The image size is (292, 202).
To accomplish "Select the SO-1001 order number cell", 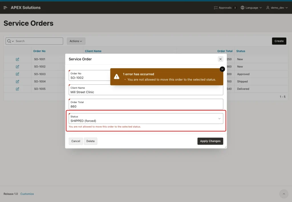I will pos(40,59).
